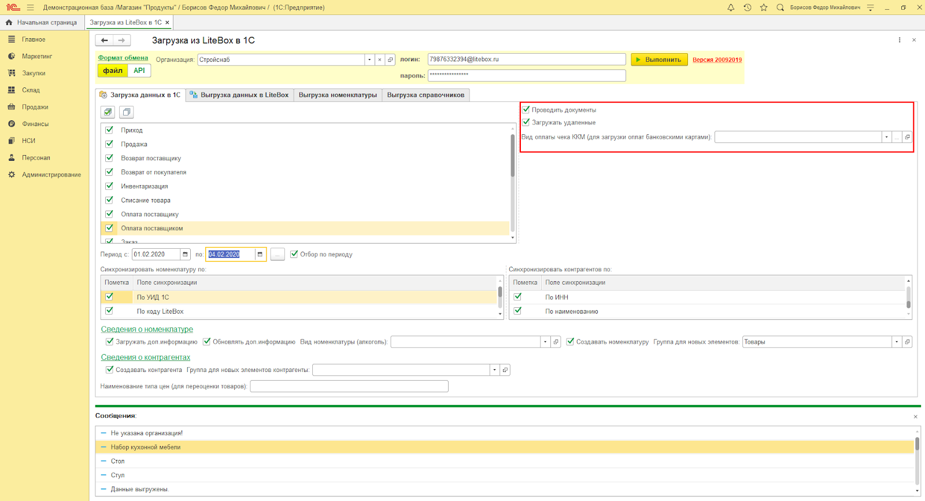Switch to Выгрузка данных в LiteBox tab
The height and width of the screenshot is (501, 925).
tap(239, 95)
